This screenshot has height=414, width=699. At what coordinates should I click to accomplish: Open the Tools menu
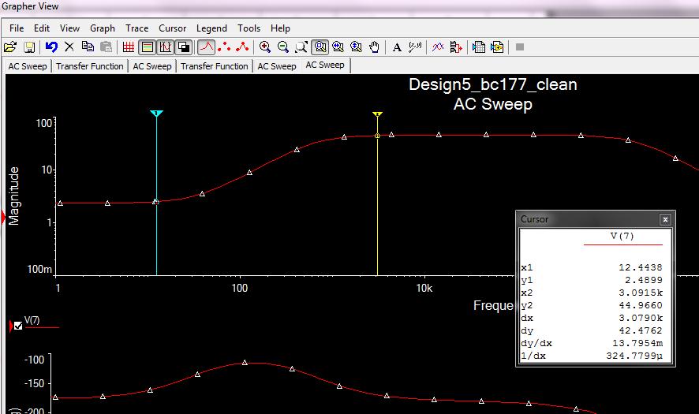249,28
